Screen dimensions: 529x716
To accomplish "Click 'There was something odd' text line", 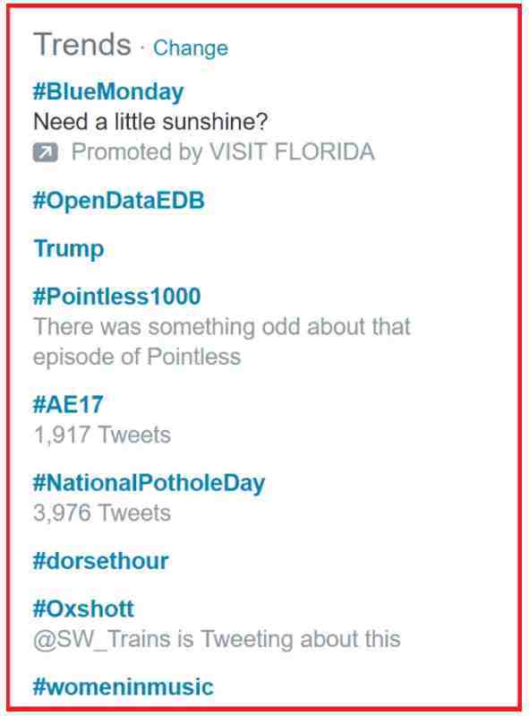I will coord(222,327).
